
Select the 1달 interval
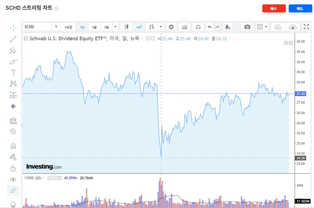pyautogui.click(x=94, y=27)
